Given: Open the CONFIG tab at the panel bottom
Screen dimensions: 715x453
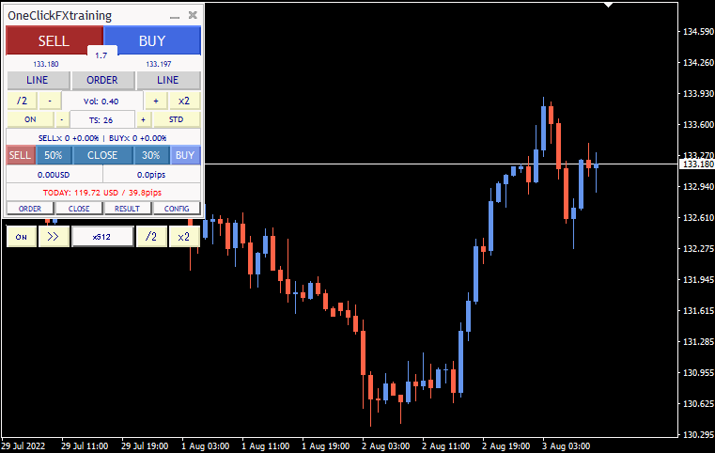Looking at the screenshot, I should [x=177, y=209].
